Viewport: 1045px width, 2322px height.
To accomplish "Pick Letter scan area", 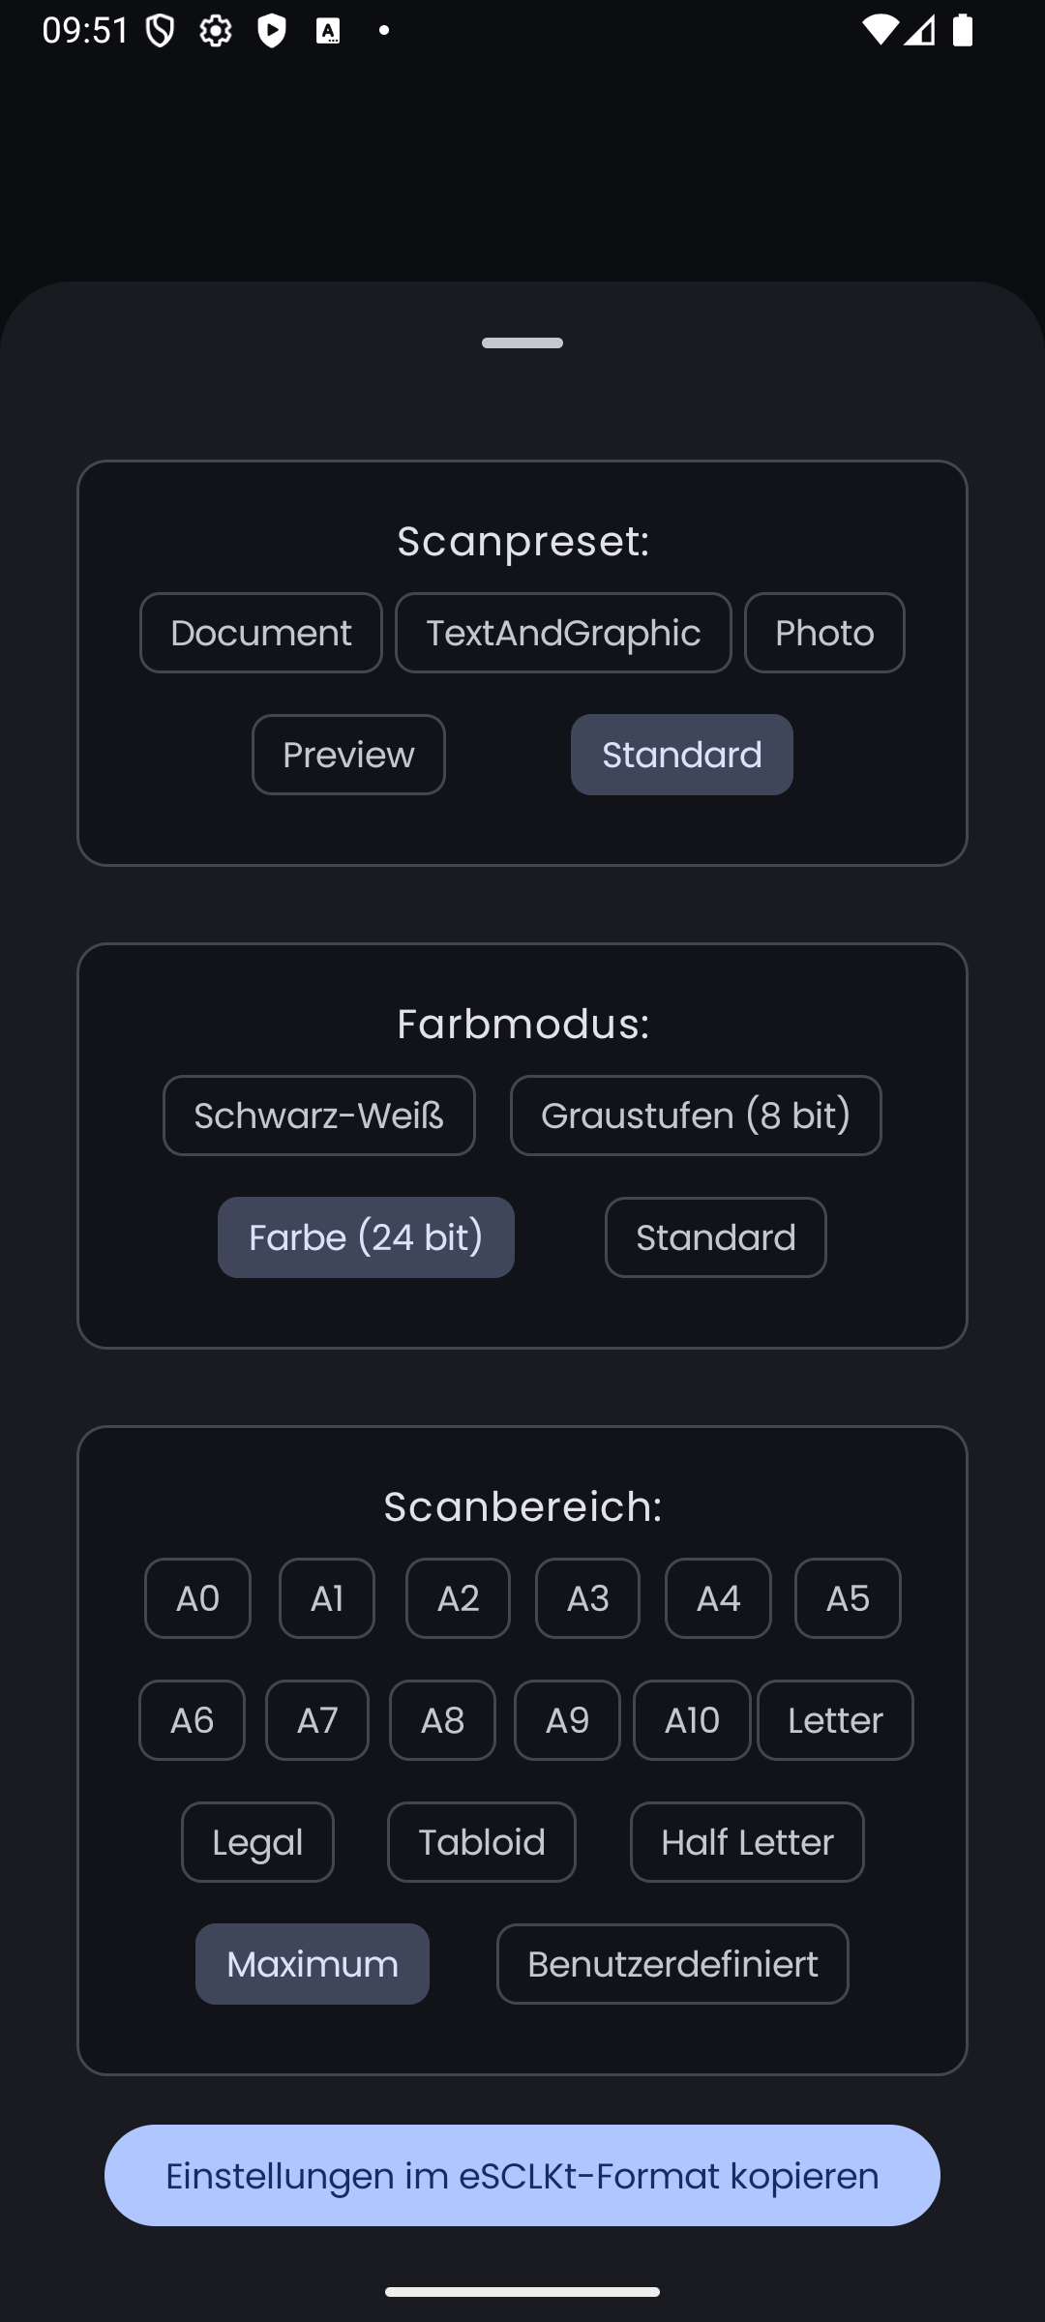I will click(835, 1720).
